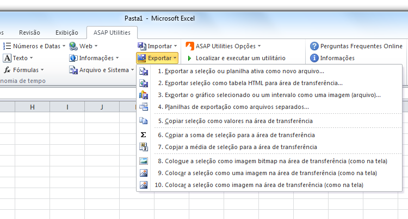Click the sigma sum icon in menu
Viewport: 408px width, 219px height.
click(x=144, y=135)
